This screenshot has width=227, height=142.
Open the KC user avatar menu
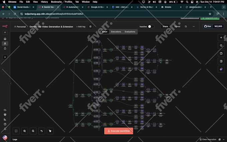pos(5,137)
